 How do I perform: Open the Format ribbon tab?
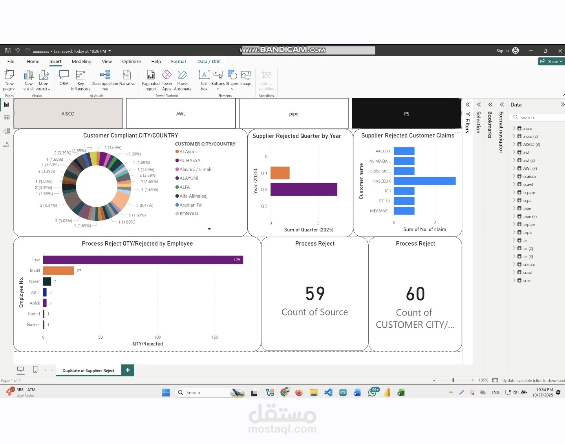(x=179, y=62)
